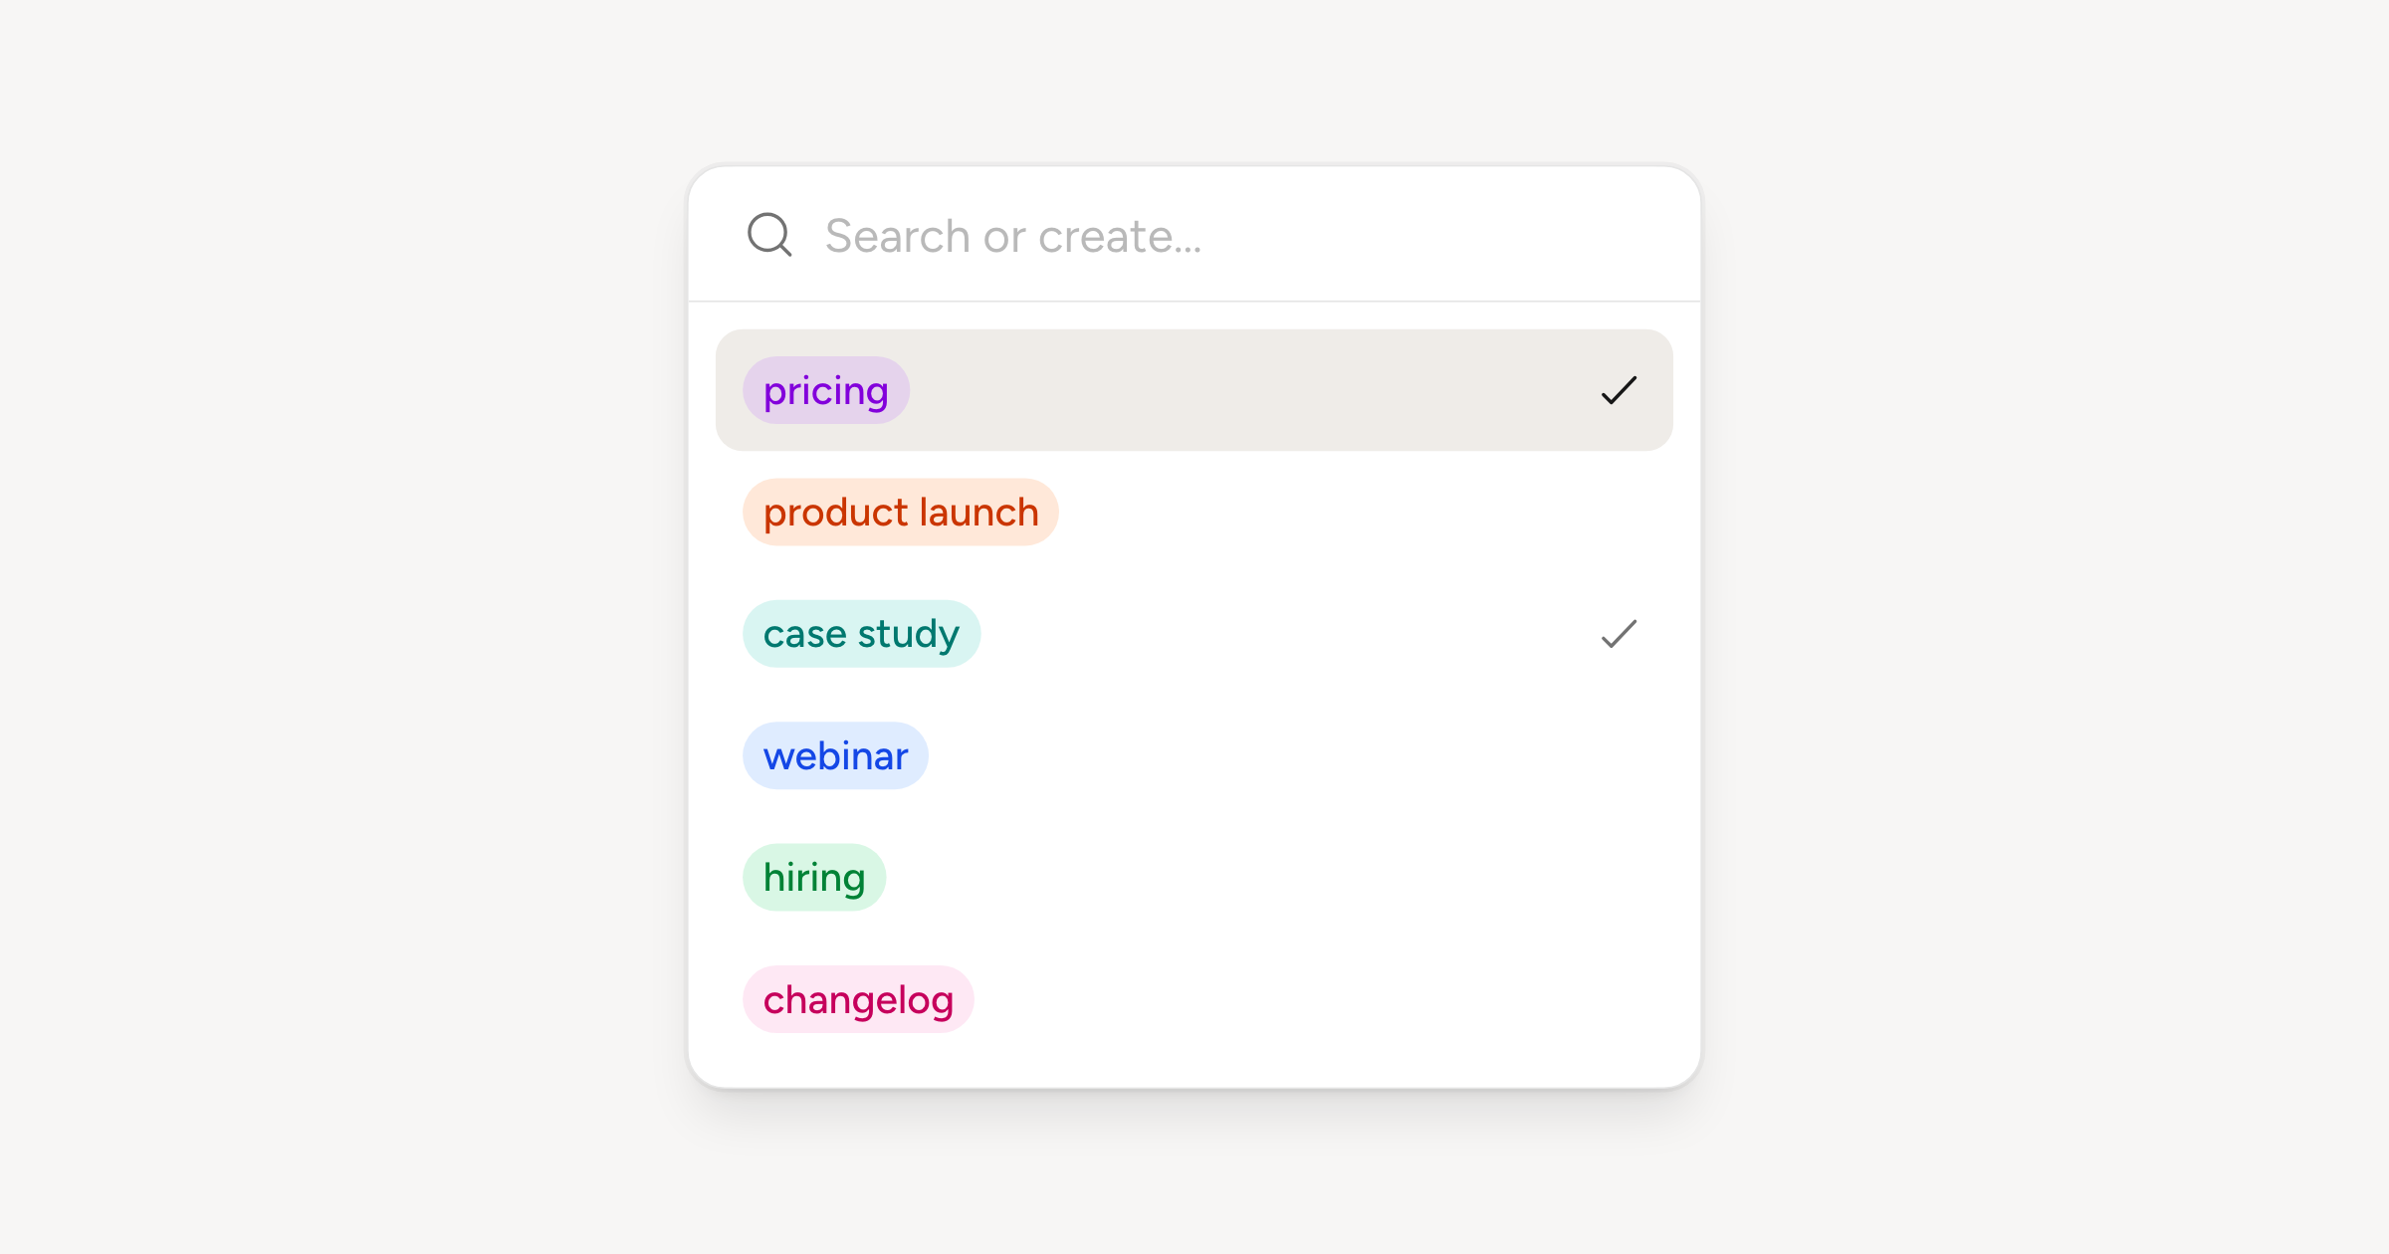Click the word "launch" in the orange tag
Viewport: 2389px width, 1254px height.
coord(979,513)
